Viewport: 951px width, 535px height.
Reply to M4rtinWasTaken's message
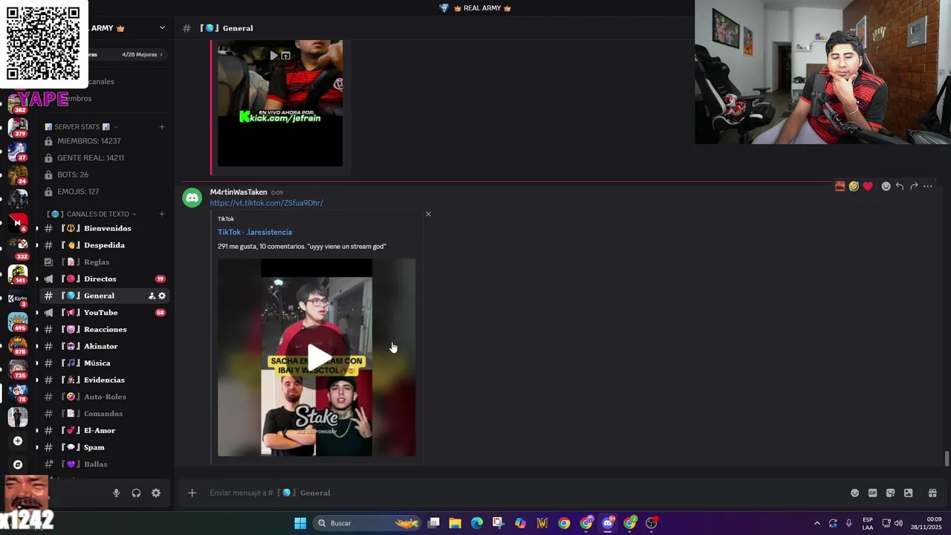900,187
